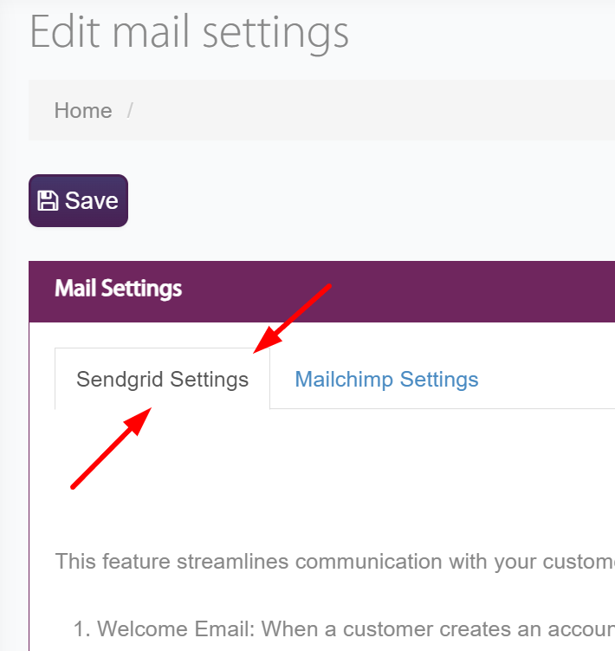This screenshot has width=615, height=651.
Task: Click the number 1 list marker
Action: [x=82, y=628]
